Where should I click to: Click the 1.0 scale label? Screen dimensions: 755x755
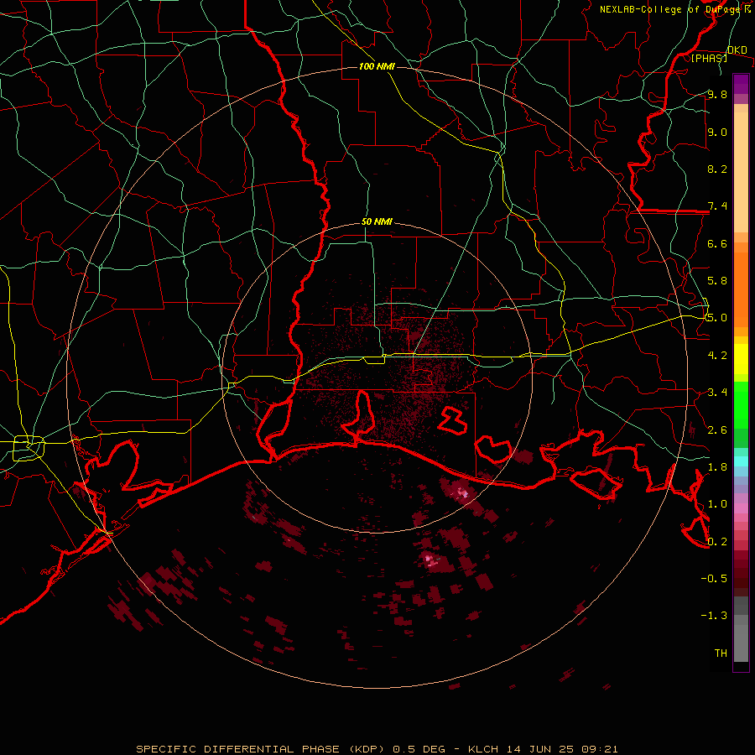717,503
